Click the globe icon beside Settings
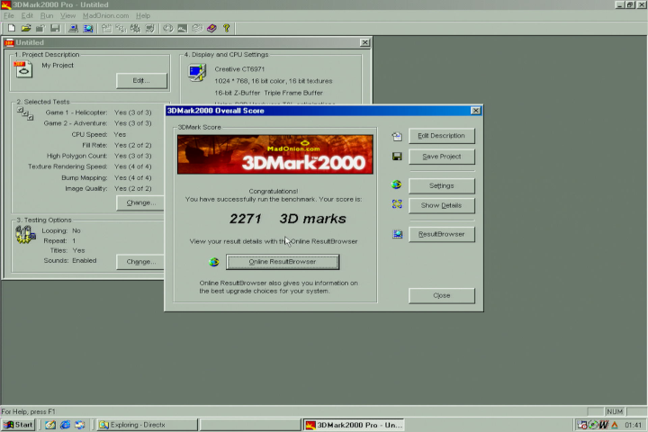The width and height of the screenshot is (648, 432). (x=396, y=184)
